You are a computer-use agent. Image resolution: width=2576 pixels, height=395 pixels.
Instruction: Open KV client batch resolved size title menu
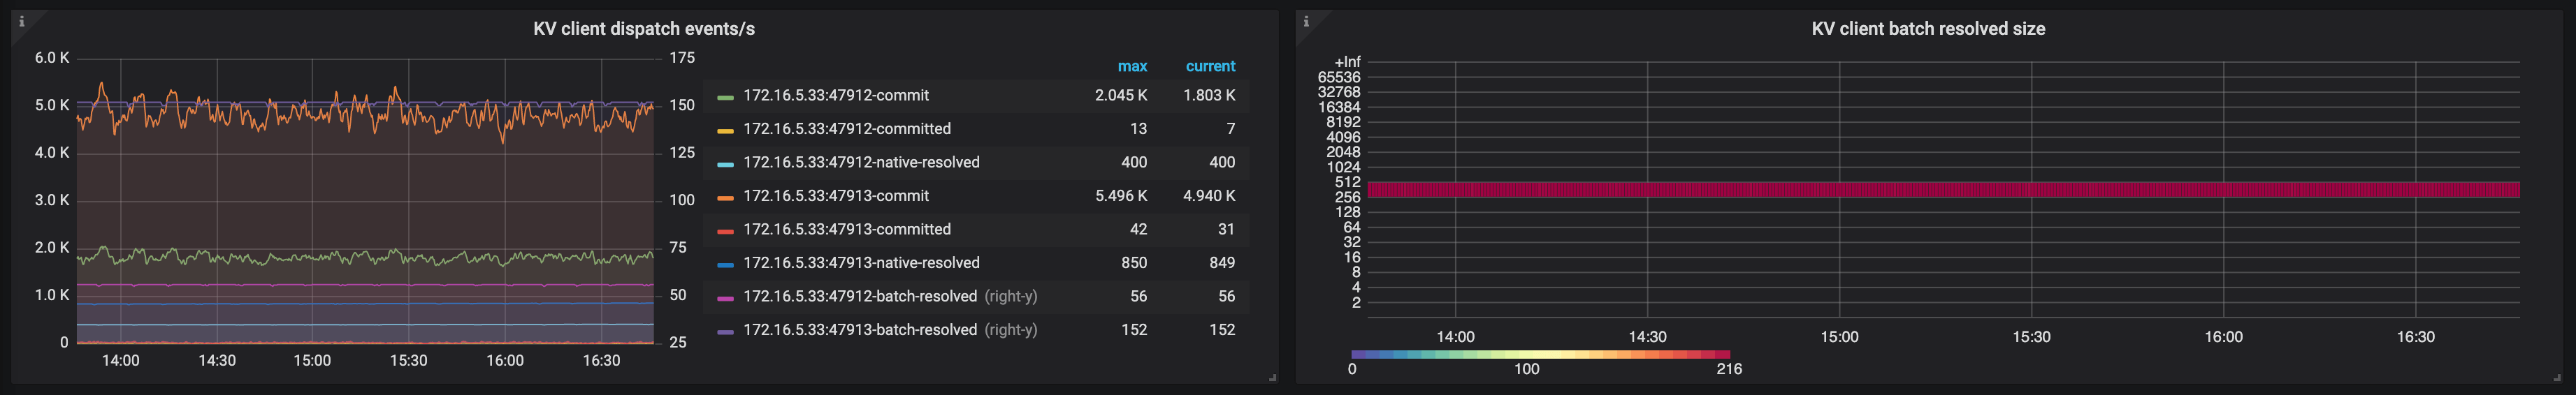coord(1928,29)
